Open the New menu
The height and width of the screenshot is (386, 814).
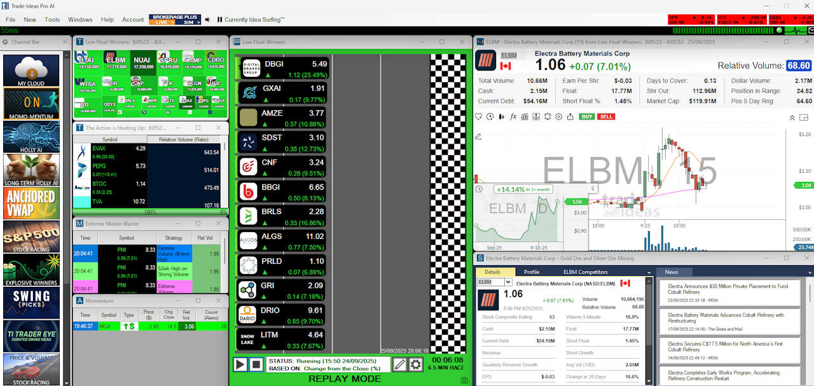point(30,20)
